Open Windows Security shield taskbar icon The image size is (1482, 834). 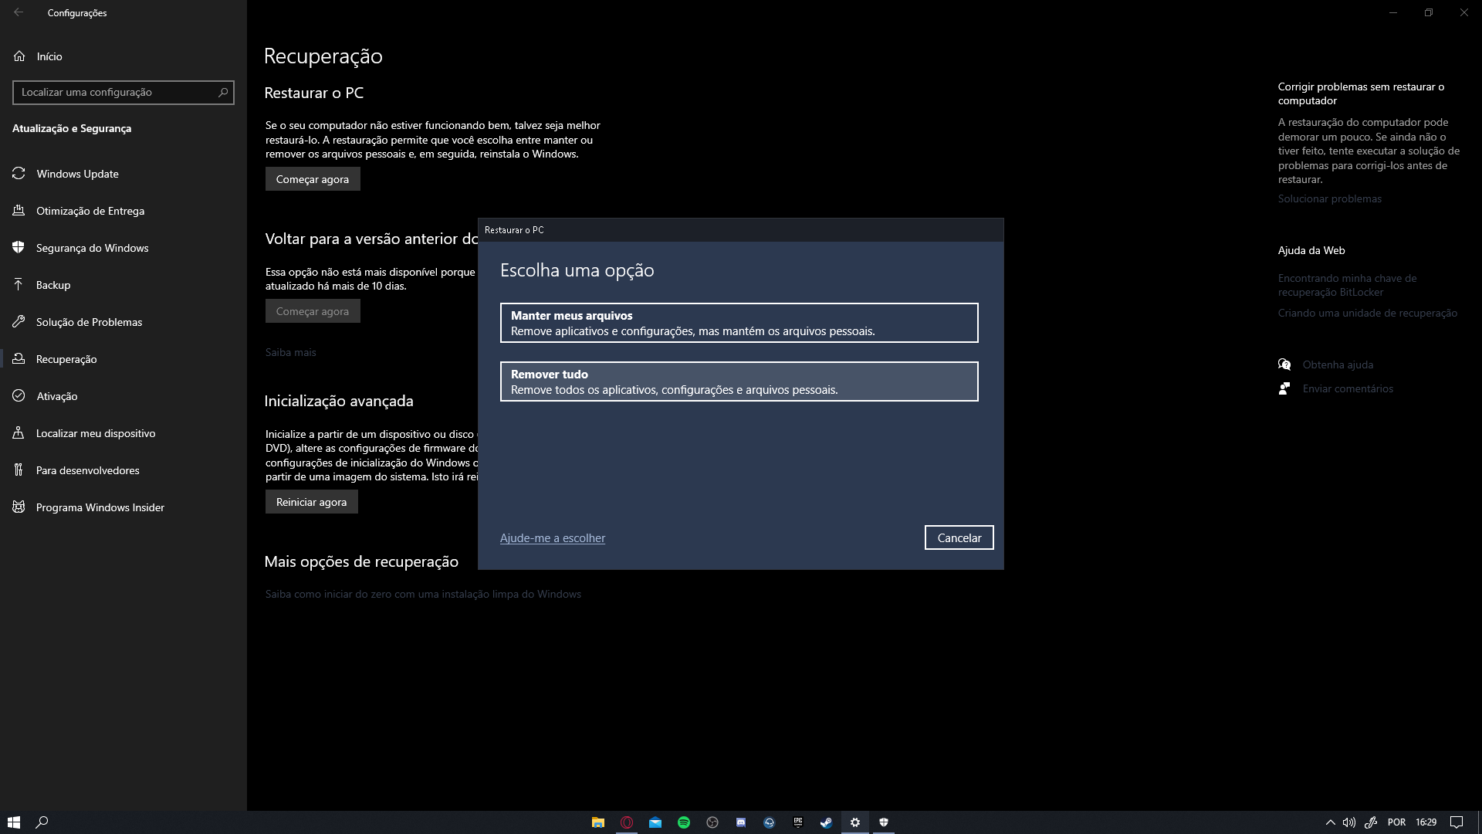click(884, 822)
